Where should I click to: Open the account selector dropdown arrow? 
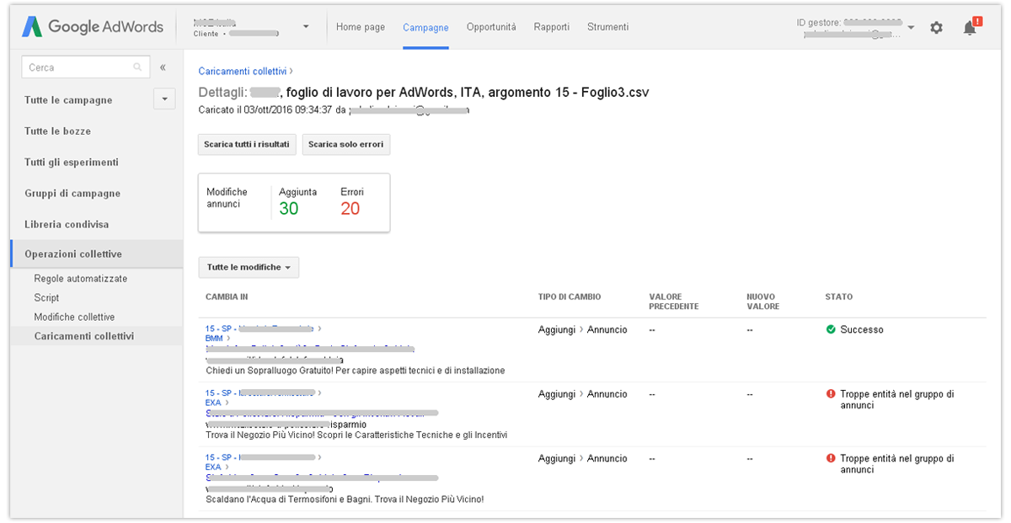pos(306,27)
